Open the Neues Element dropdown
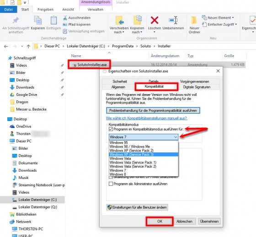 click(x=218, y=18)
